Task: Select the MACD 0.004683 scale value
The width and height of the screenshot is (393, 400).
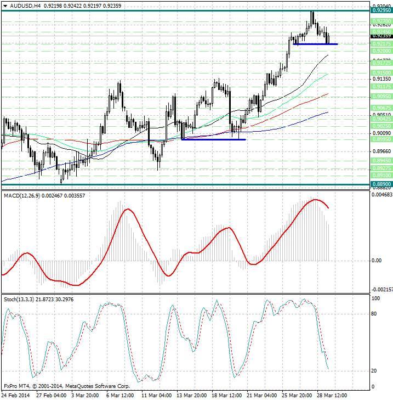Action: click(x=382, y=195)
